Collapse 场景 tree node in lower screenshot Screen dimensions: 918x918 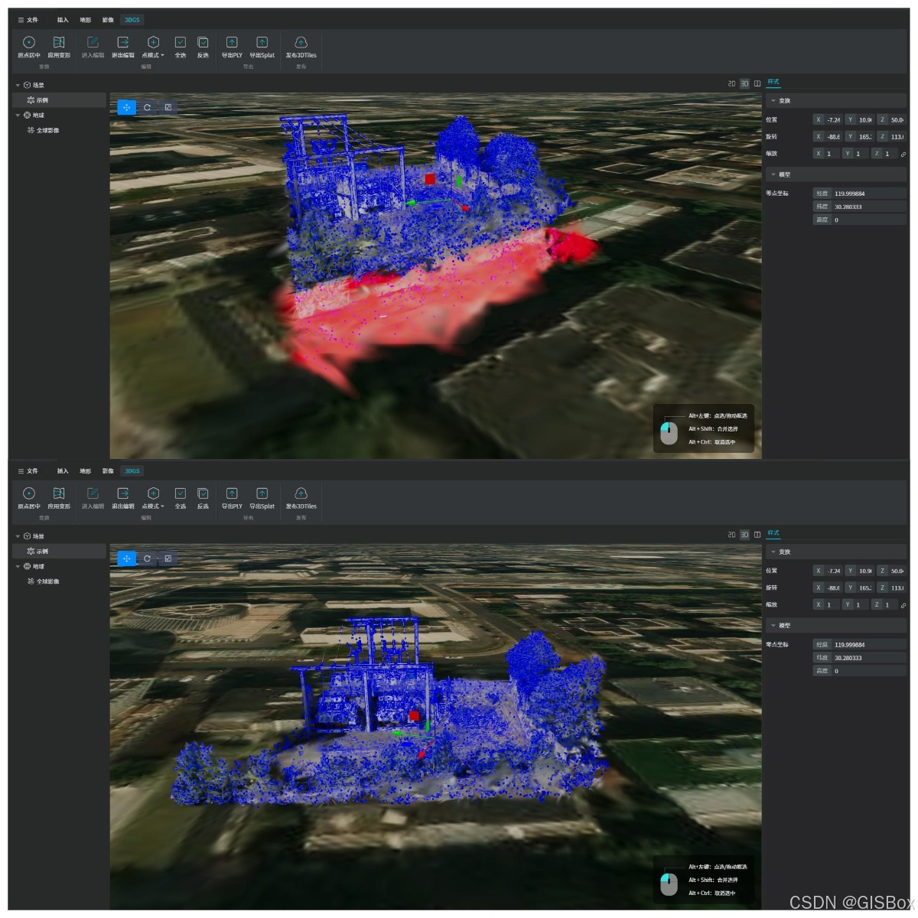coord(18,536)
